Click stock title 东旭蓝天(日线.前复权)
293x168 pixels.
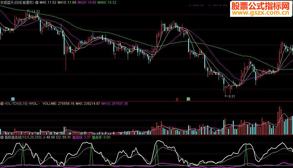click(17, 2)
